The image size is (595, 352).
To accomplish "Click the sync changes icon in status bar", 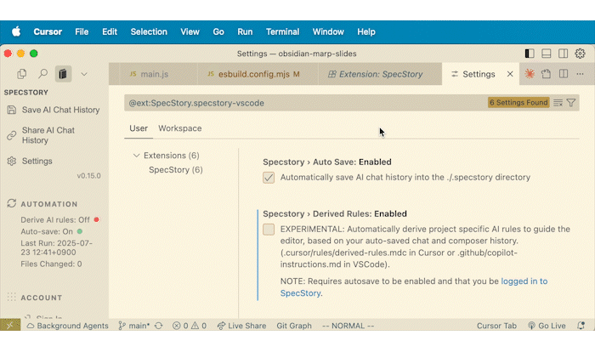I will (159, 326).
